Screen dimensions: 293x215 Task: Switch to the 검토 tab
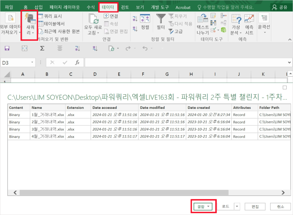point(125,7)
